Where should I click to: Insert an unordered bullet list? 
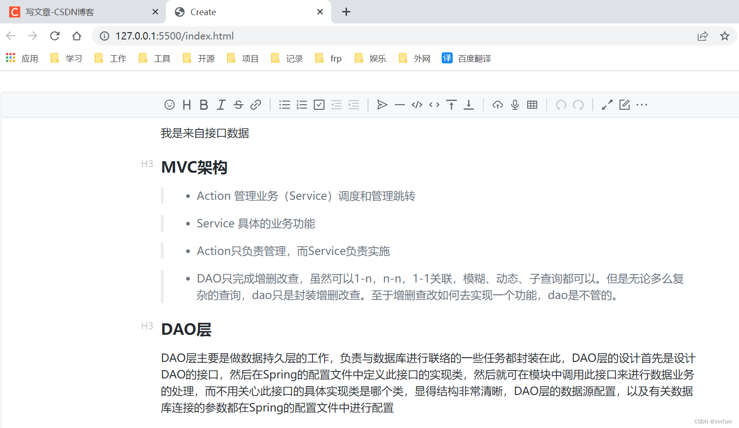(x=284, y=105)
